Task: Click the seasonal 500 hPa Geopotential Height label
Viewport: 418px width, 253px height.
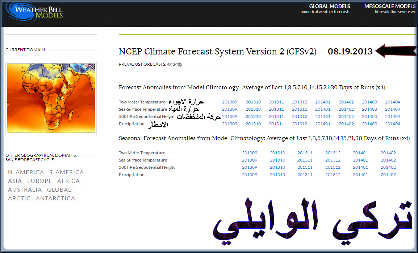Action: (x=147, y=167)
